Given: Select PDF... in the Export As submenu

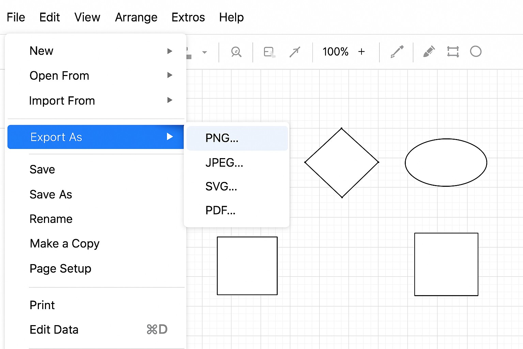Looking at the screenshot, I should pyautogui.click(x=220, y=211).
